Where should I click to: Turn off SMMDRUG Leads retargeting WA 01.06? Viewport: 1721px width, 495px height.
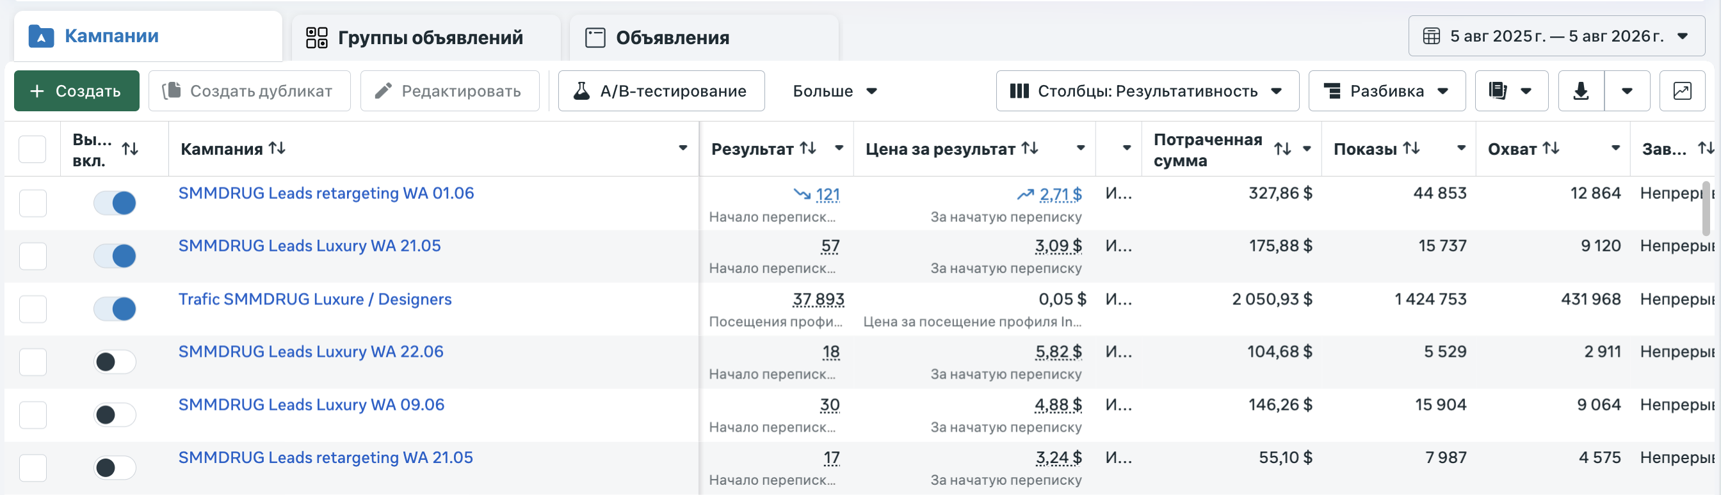coord(115,203)
